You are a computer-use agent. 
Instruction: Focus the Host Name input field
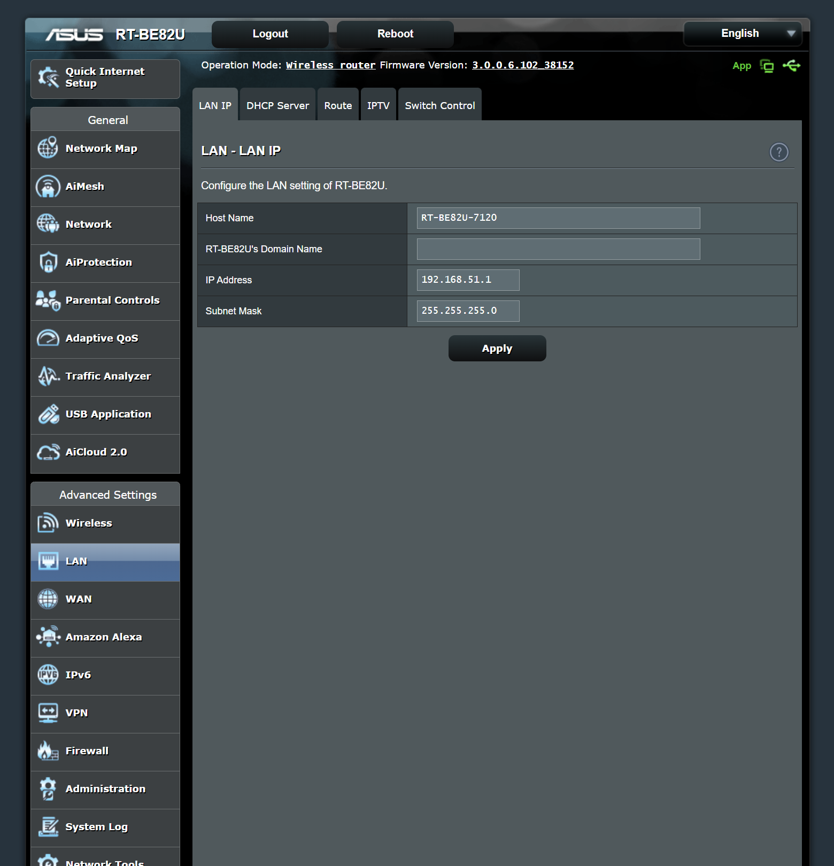point(558,218)
